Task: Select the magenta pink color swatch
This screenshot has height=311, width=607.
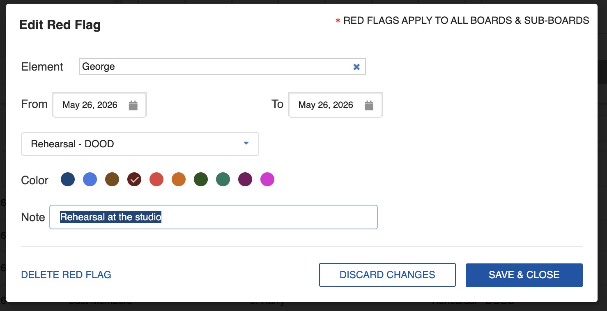Action: [267, 179]
